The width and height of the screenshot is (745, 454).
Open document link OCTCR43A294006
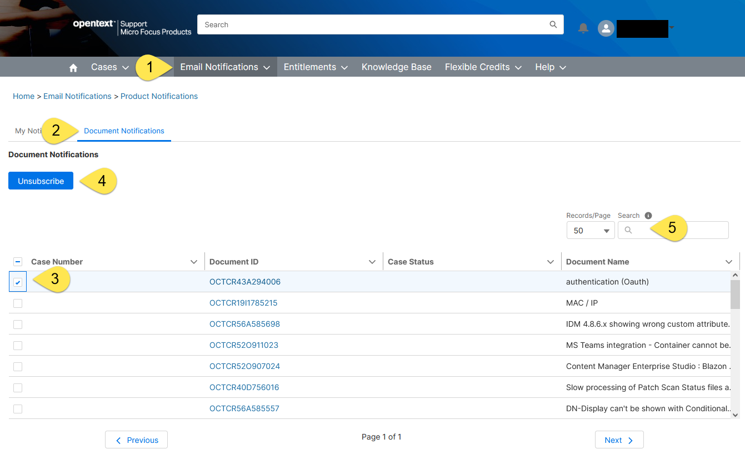245,282
